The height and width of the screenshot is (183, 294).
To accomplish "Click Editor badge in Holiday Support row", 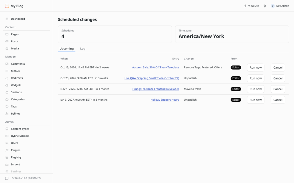I will pyautogui.click(x=236, y=100).
